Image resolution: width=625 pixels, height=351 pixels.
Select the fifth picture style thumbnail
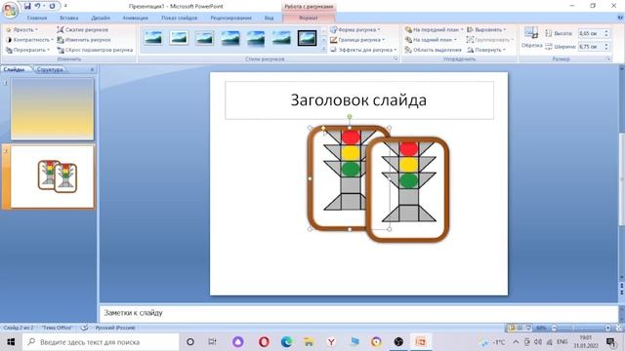(256, 38)
